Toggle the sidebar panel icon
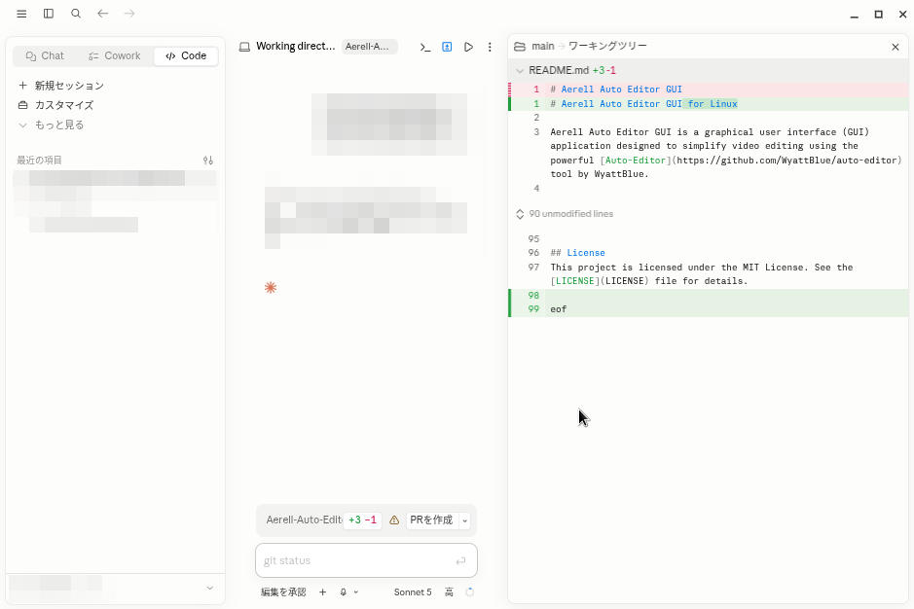This screenshot has height=609, width=914. 49,14
